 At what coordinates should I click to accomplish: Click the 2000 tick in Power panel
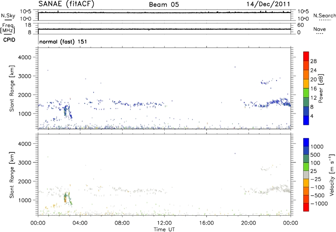pyautogui.click(x=24, y=95)
